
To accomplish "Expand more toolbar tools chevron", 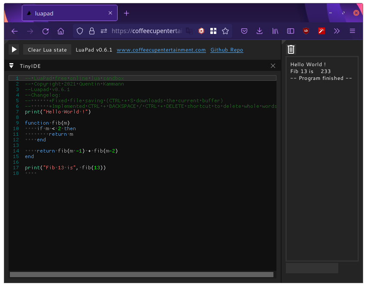I will pos(337,31).
